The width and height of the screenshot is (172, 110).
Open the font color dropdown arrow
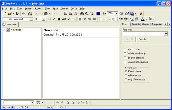(x=146, y=19)
